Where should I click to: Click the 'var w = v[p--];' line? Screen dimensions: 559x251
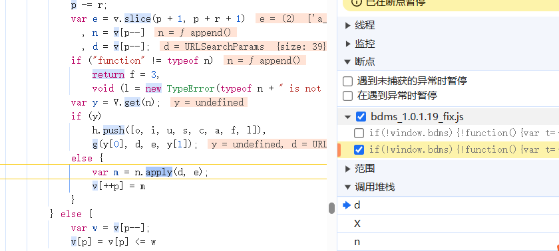110,228
